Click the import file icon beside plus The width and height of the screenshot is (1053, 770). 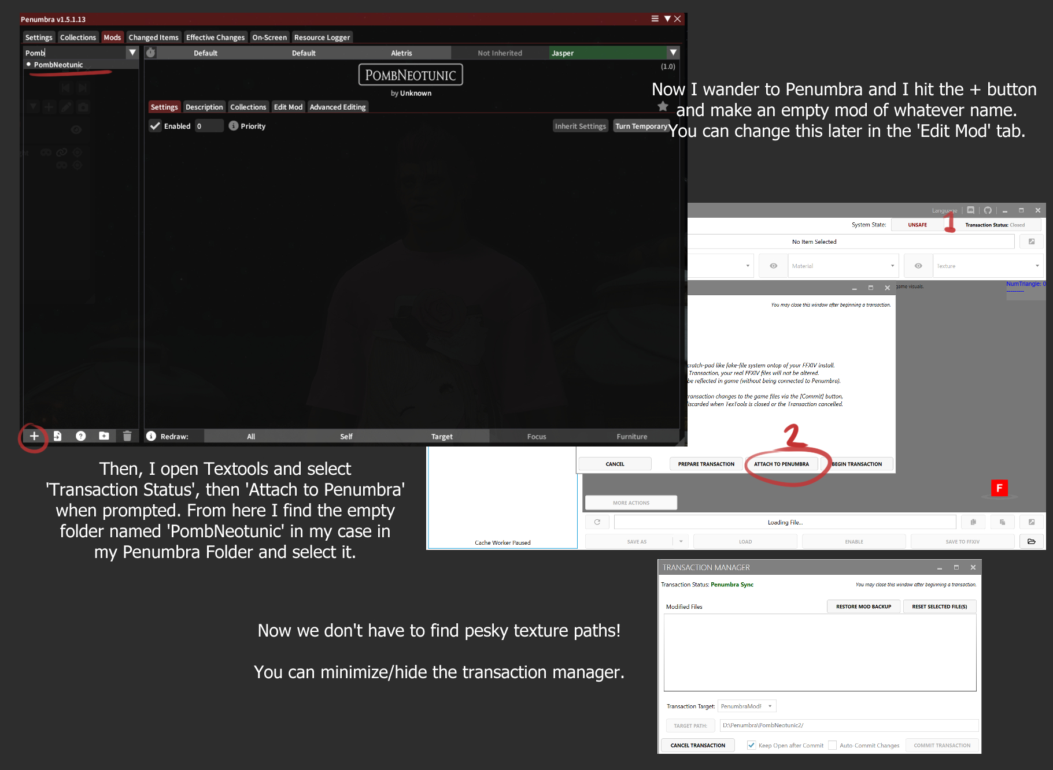pos(57,436)
